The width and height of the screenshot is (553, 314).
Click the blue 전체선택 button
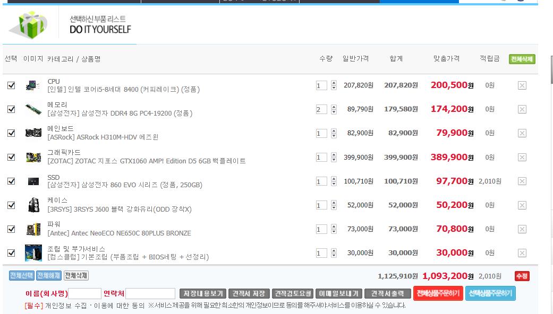21,276
